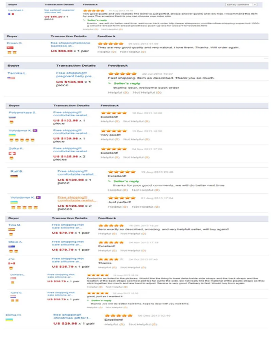Mark Ralf B.'s review as Helpful
Viewport: 272px width, 340px height.
pyautogui.click(x=118, y=190)
